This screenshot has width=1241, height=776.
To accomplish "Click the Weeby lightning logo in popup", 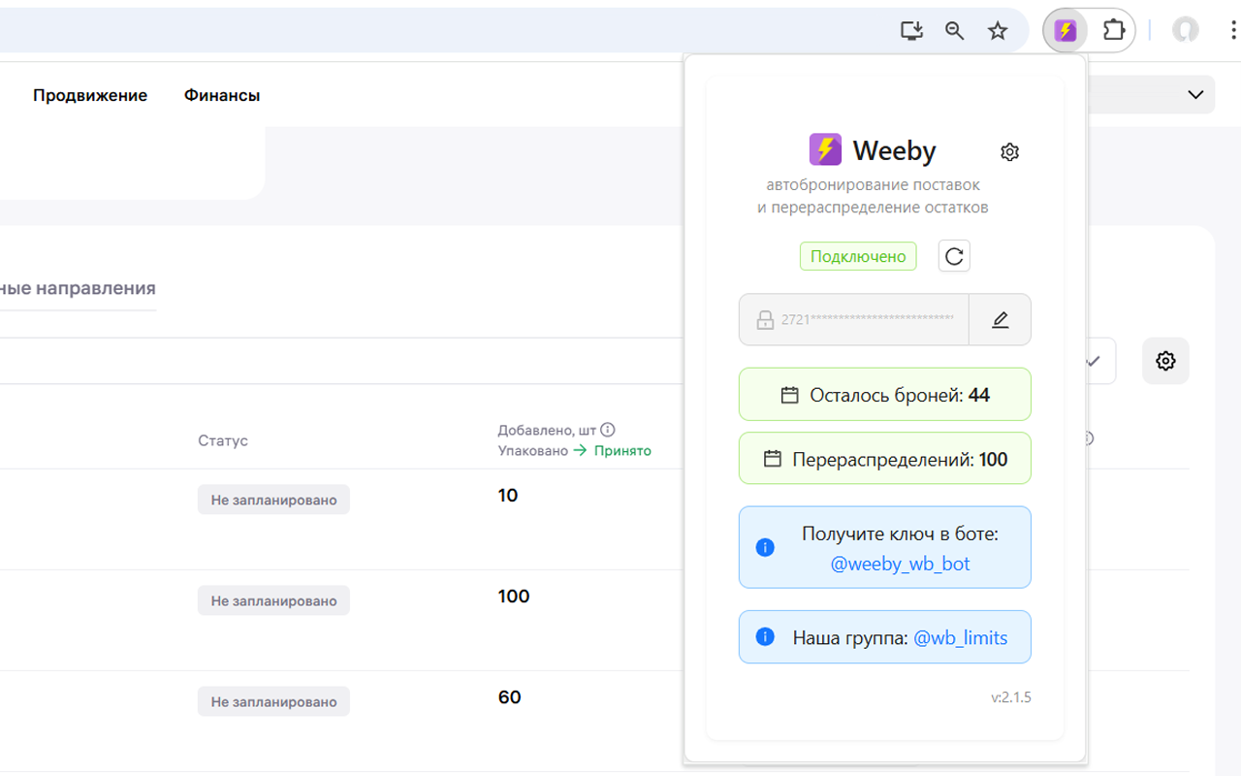I will tap(825, 149).
